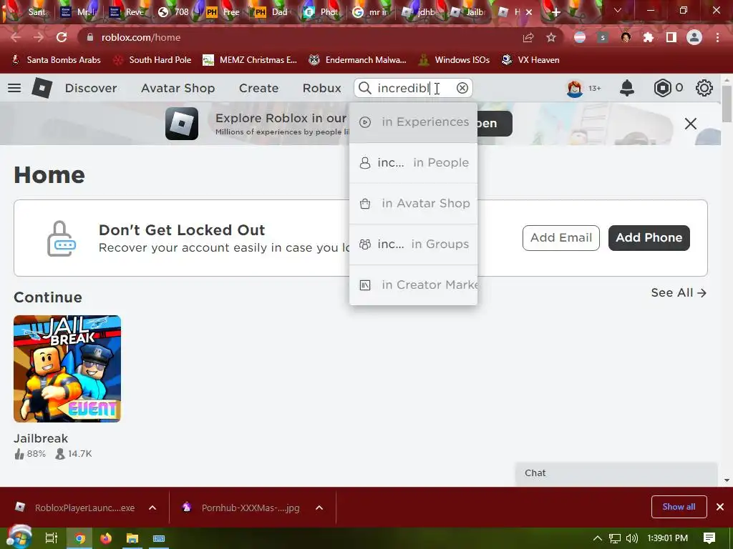Viewport: 733px width, 549px height.
Task: Open the Santa Bombs Arabs bookmark
Action: pyautogui.click(x=56, y=60)
